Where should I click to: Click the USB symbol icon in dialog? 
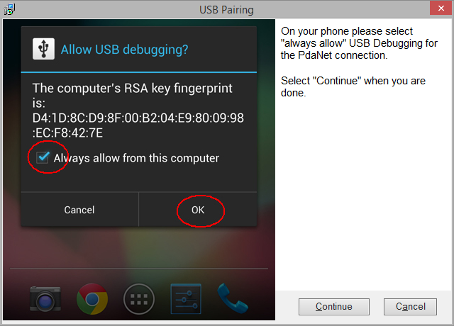(x=43, y=49)
